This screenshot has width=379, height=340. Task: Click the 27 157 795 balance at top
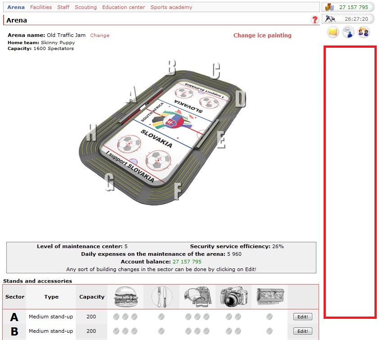tap(353, 7)
